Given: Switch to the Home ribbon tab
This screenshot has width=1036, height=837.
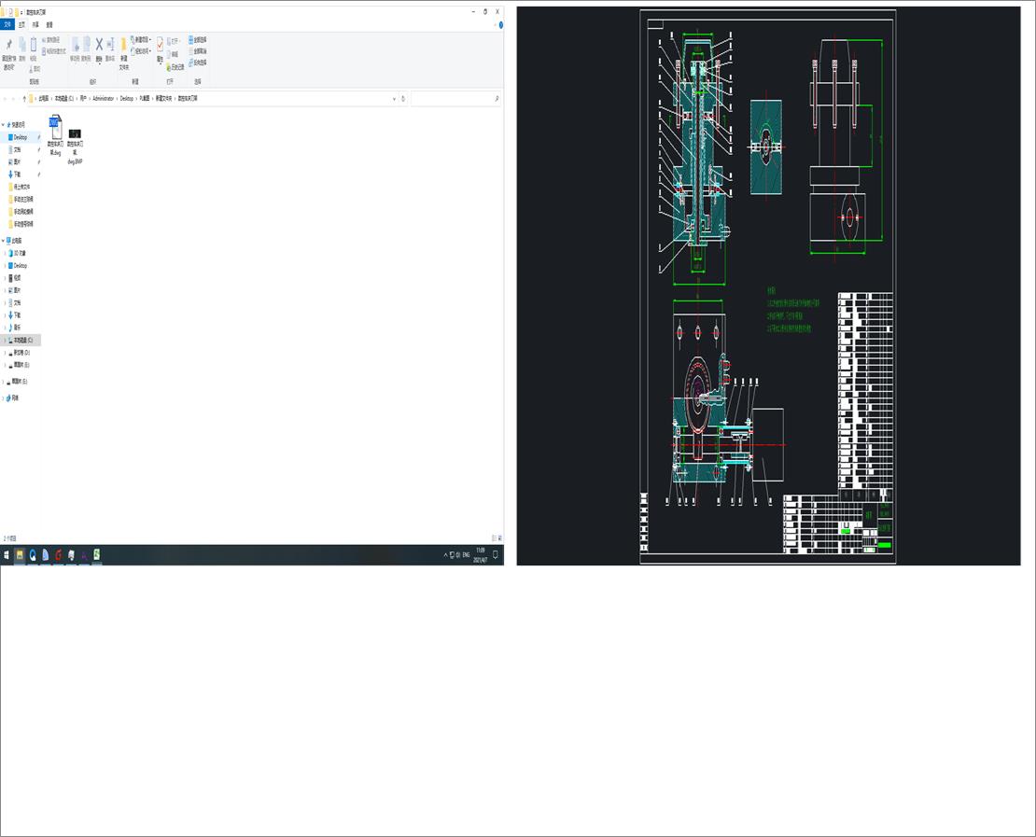Looking at the screenshot, I should click(x=21, y=24).
